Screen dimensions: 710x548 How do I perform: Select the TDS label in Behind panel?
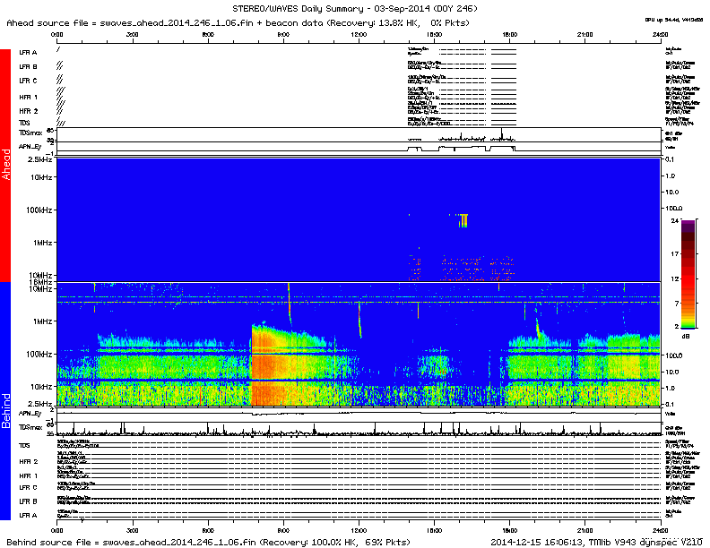click(x=24, y=445)
